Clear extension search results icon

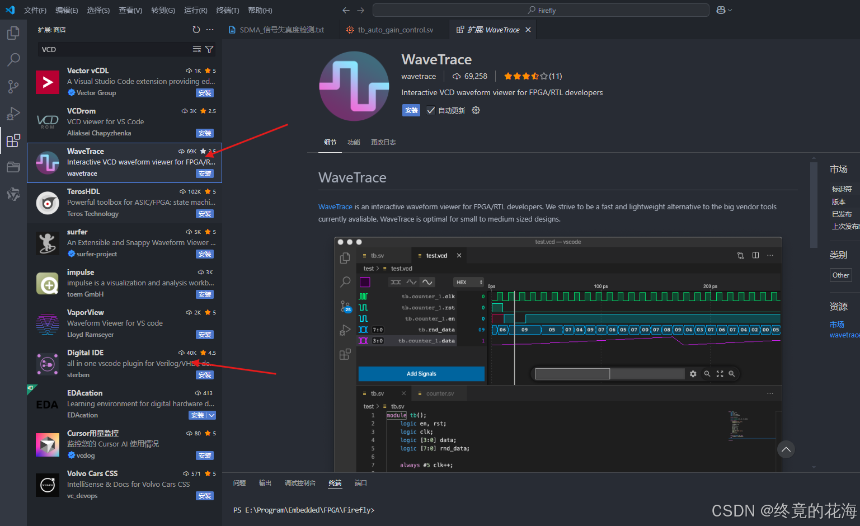click(x=197, y=49)
